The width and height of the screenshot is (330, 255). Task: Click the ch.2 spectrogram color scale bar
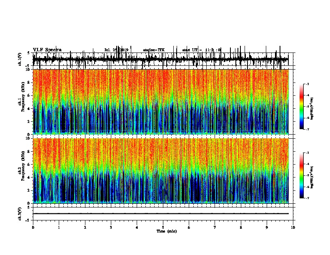point(302,175)
